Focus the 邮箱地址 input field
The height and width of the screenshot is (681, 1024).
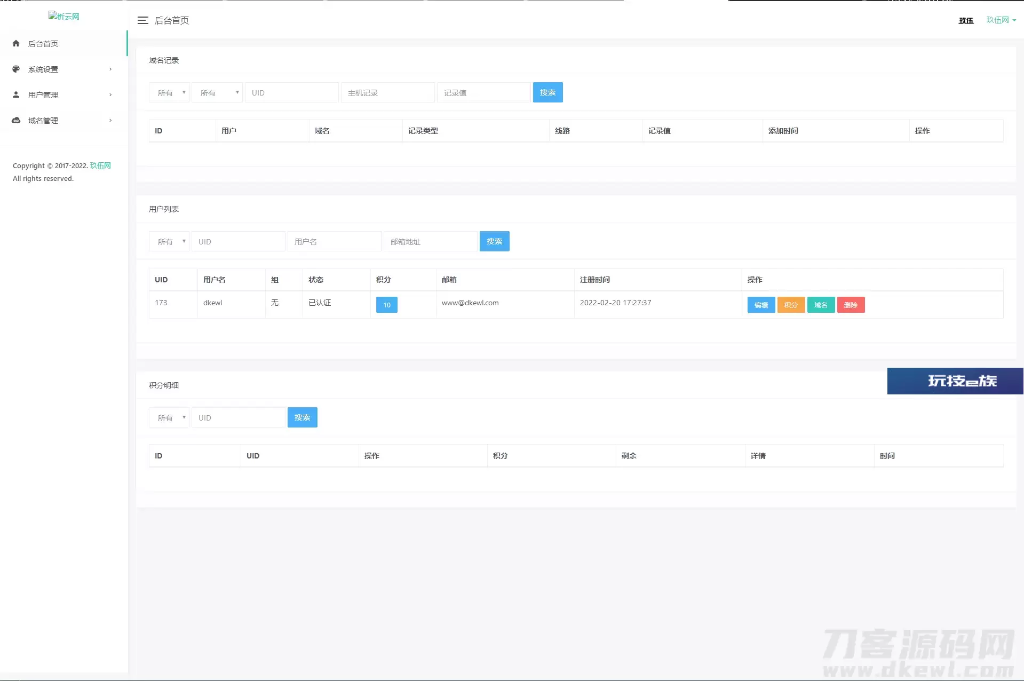[x=431, y=241]
